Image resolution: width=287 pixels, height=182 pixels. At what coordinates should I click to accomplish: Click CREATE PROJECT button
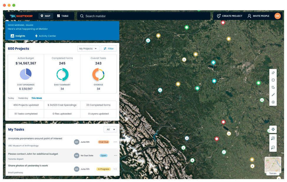[230, 16]
